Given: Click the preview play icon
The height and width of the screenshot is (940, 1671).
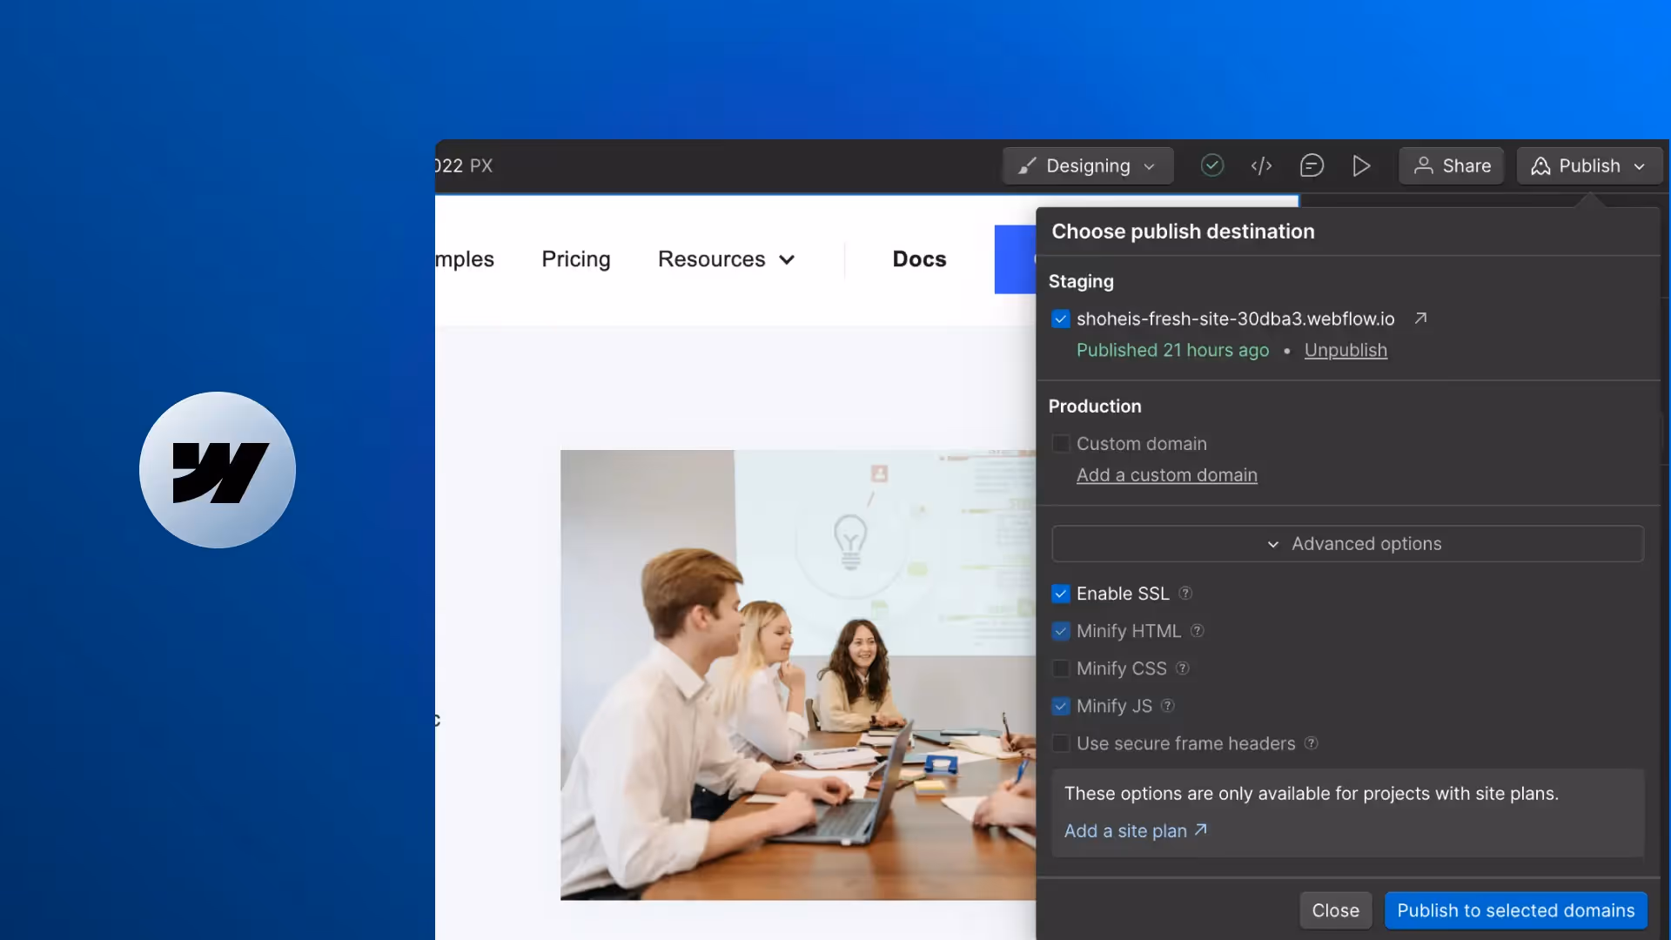Looking at the screenshot, I should click(x=1361, y=165).
